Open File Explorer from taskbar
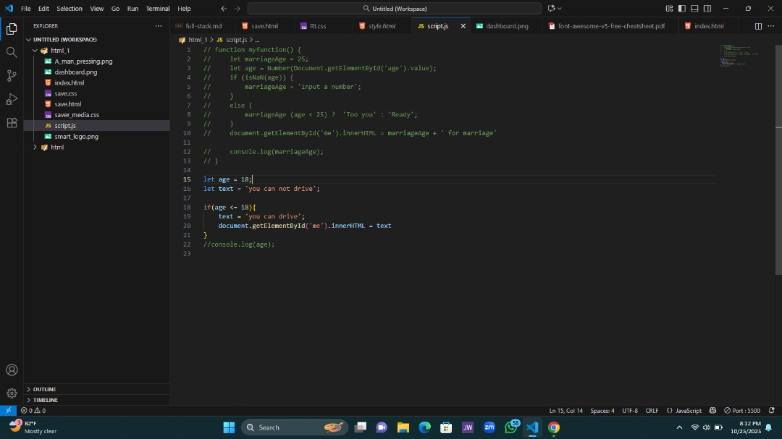 (x=403, y=427)
